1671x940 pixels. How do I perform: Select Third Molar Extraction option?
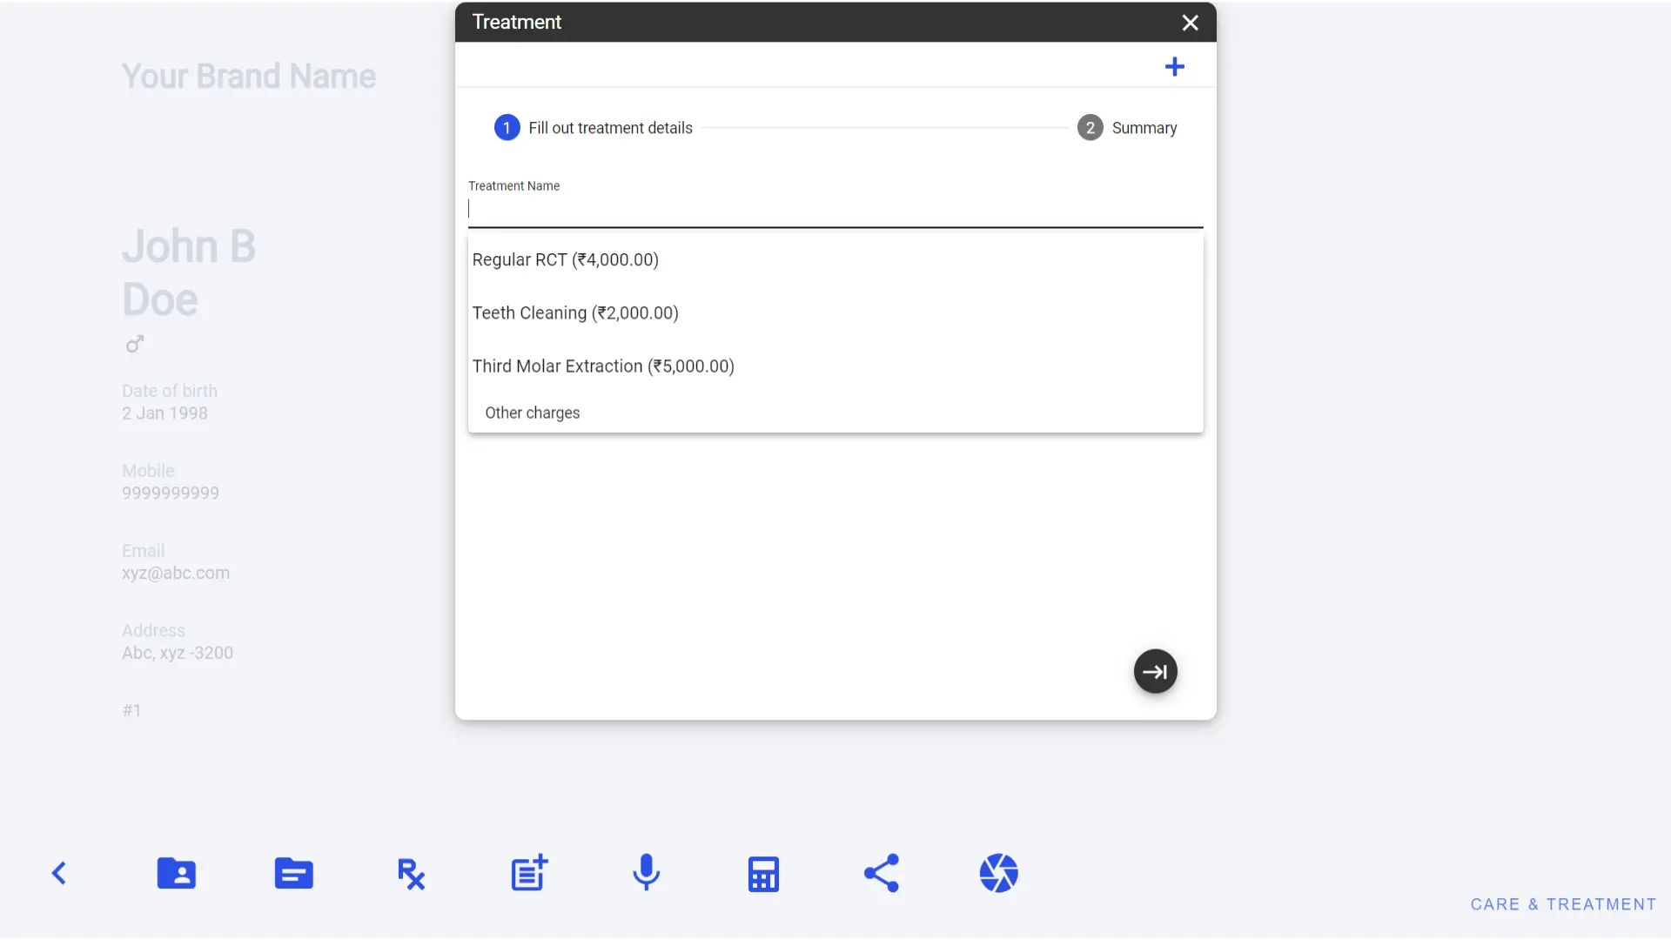[602, 365]
